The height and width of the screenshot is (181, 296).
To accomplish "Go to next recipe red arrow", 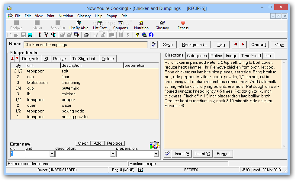I will [243, 44].
